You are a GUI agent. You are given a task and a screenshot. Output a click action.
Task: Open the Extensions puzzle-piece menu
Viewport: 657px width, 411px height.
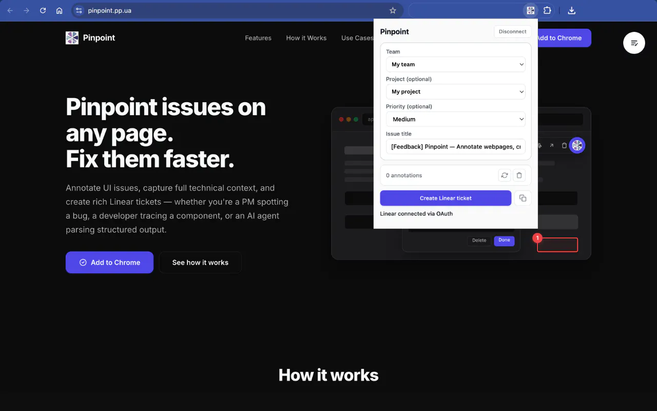pos(547,10)
